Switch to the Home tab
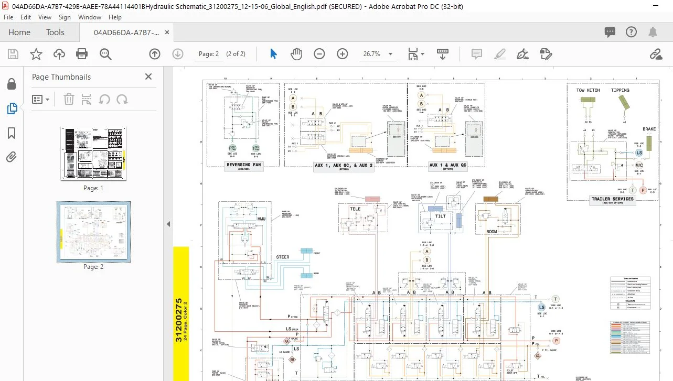The image size is (673, 381). point(19,32)
